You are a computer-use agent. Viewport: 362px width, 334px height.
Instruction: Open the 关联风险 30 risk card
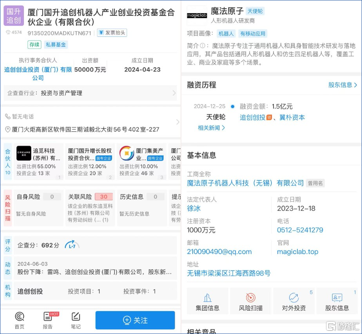(x=90, y=208)
